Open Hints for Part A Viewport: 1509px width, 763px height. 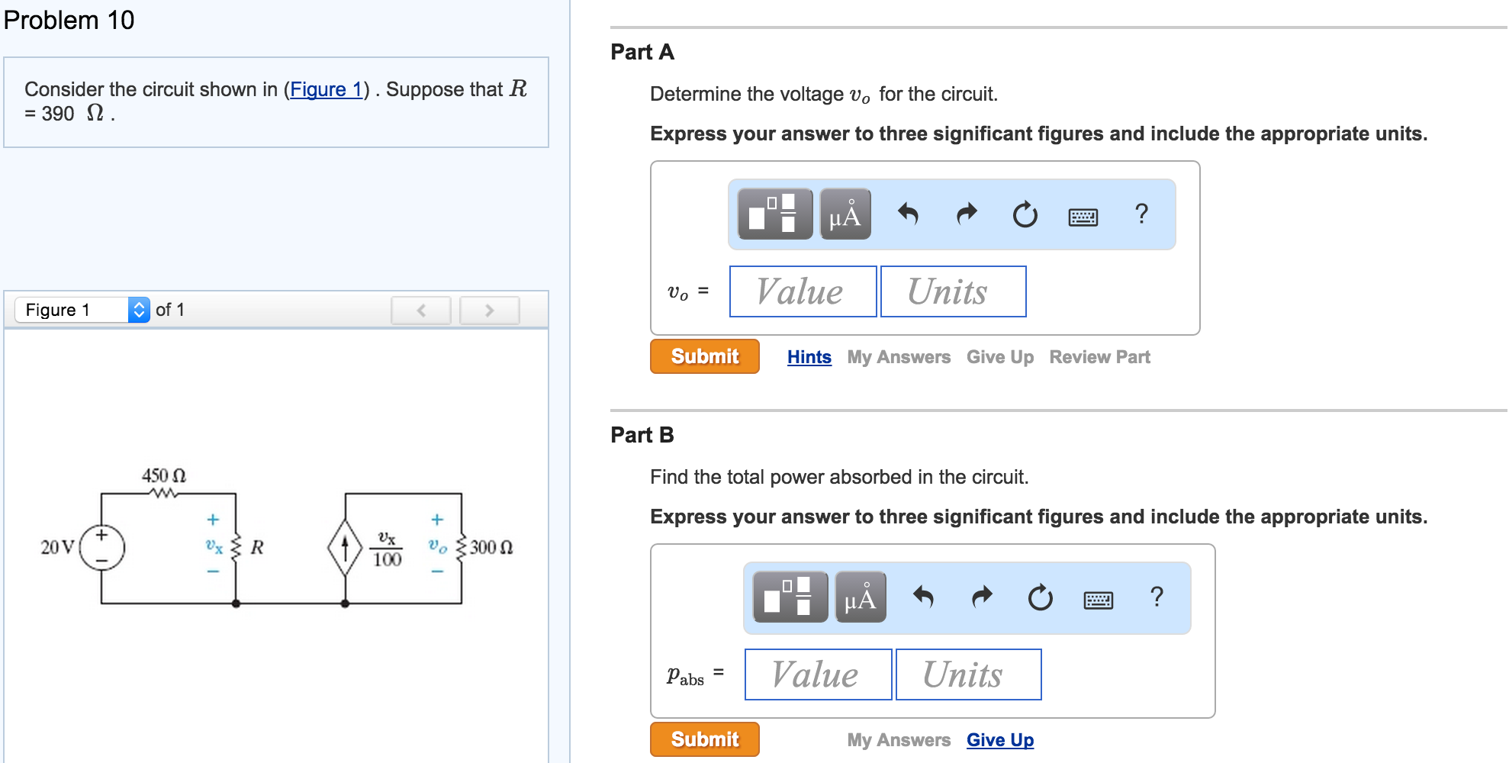point(809,357)
